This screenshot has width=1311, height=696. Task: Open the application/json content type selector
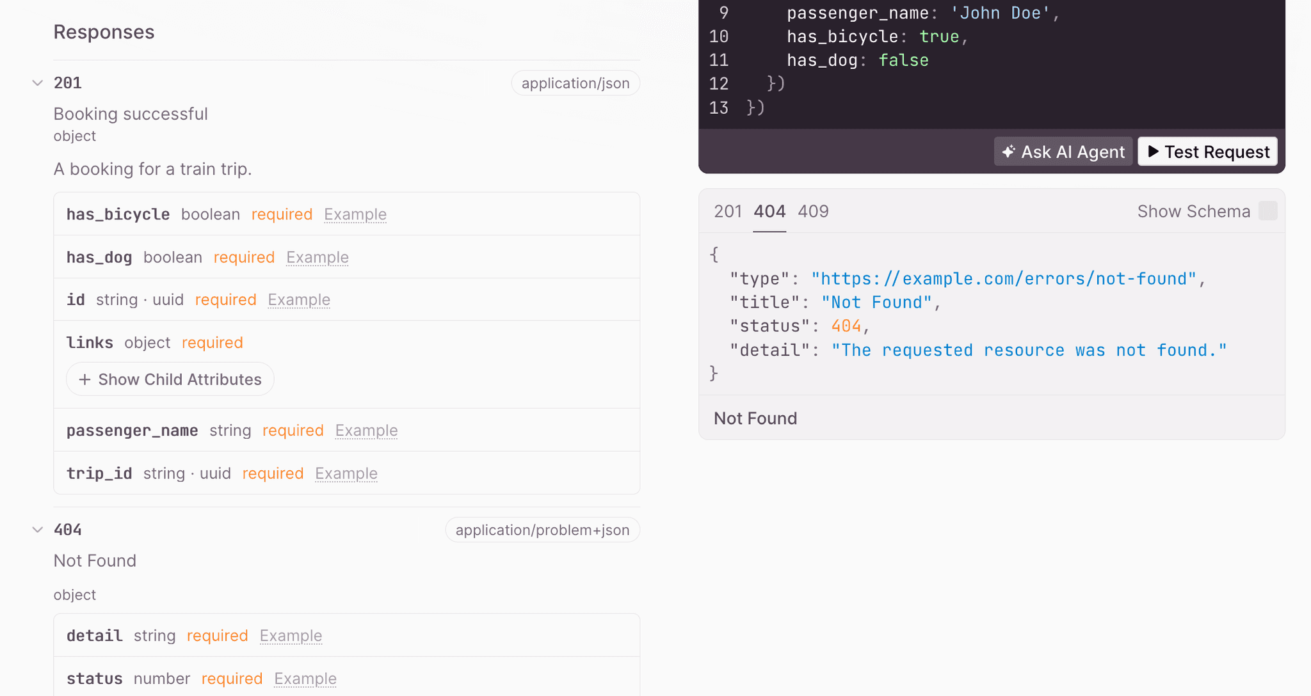pos(575,83)
